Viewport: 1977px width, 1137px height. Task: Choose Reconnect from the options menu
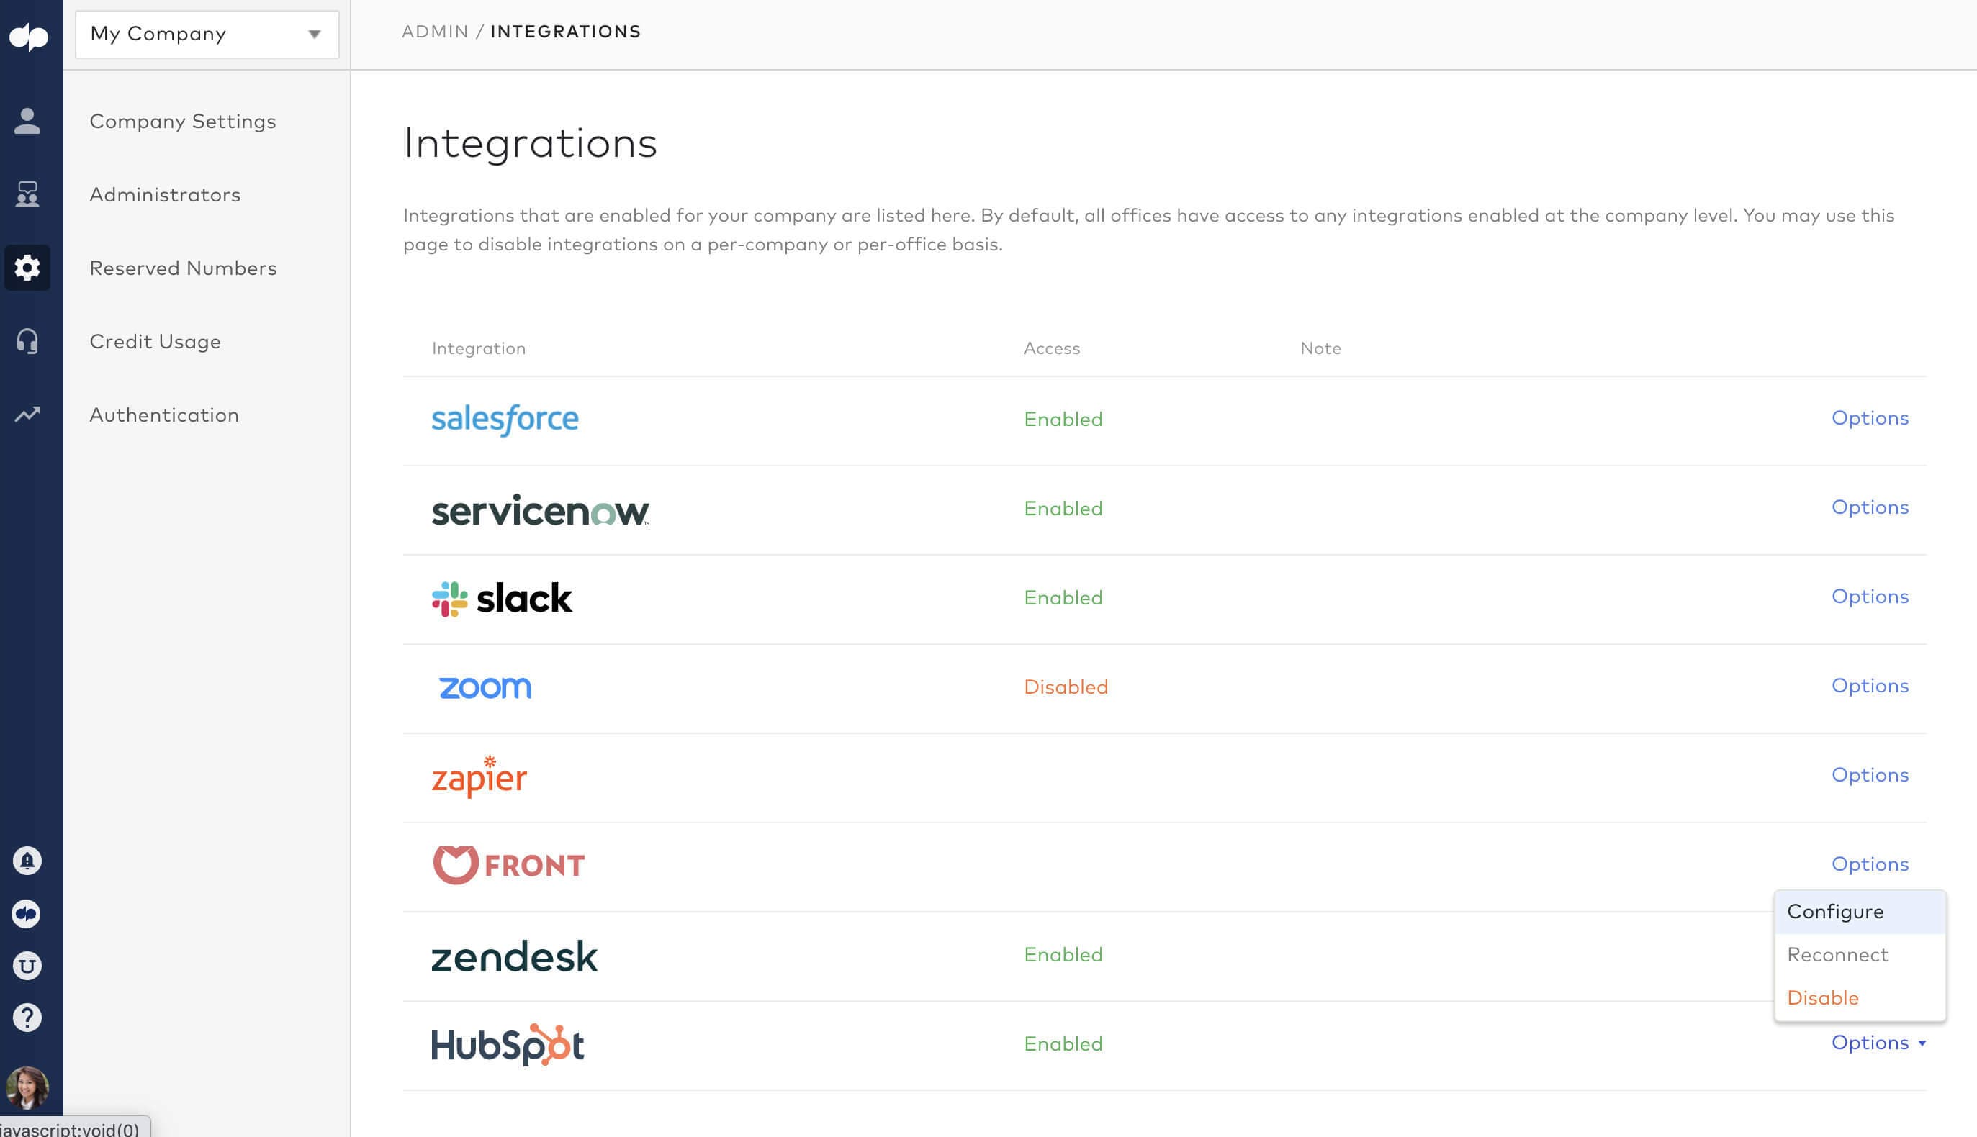(1859, 954)
